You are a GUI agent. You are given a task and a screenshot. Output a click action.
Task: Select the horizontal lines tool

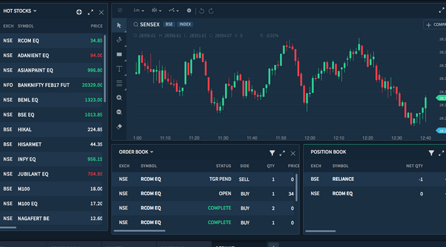pyautogui.click(x=119, y=83)
